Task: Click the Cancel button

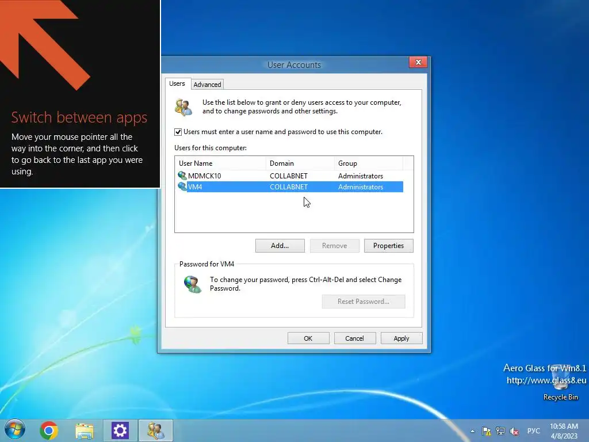Action: click(354, 338)
